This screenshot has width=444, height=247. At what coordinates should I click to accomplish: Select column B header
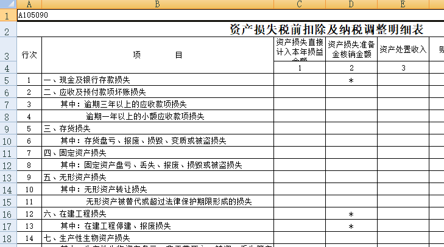point(158,4)
